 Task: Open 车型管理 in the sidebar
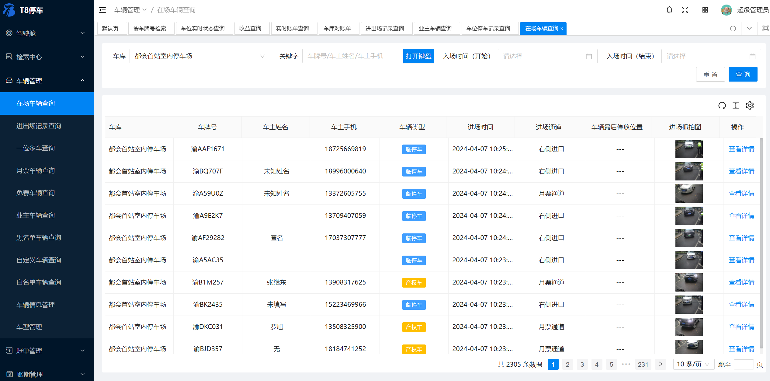47,327
